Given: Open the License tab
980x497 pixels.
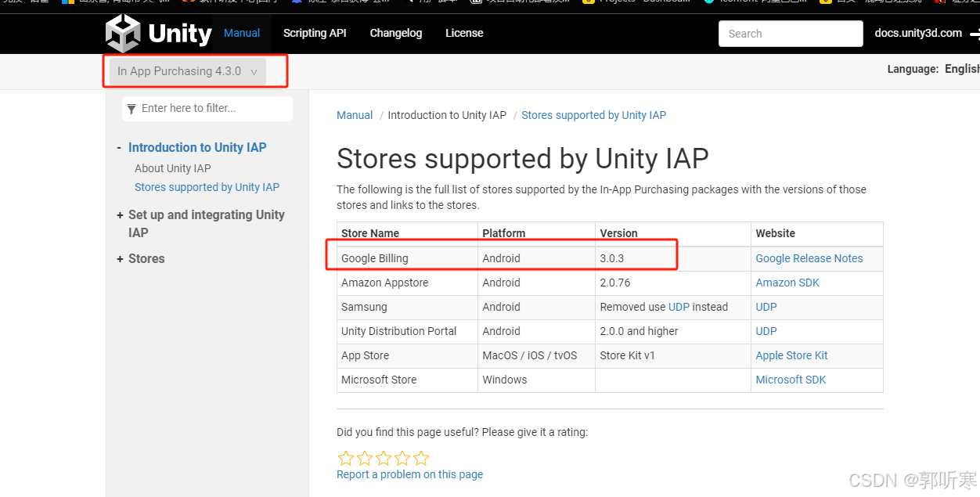Looking at the screenshot, I should click(464, 33).
